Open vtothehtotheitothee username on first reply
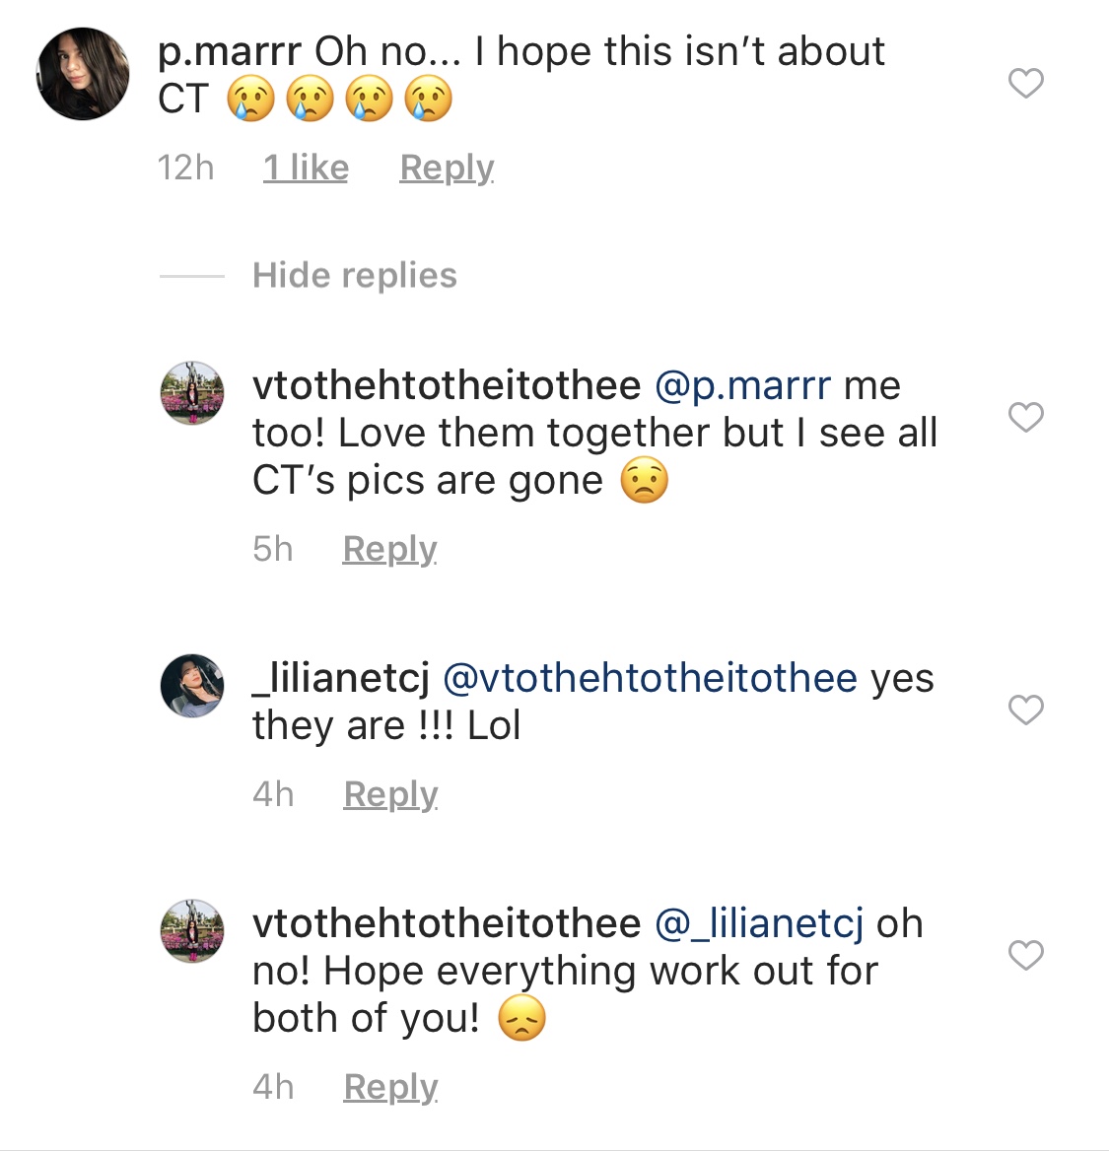 point(447,385)
